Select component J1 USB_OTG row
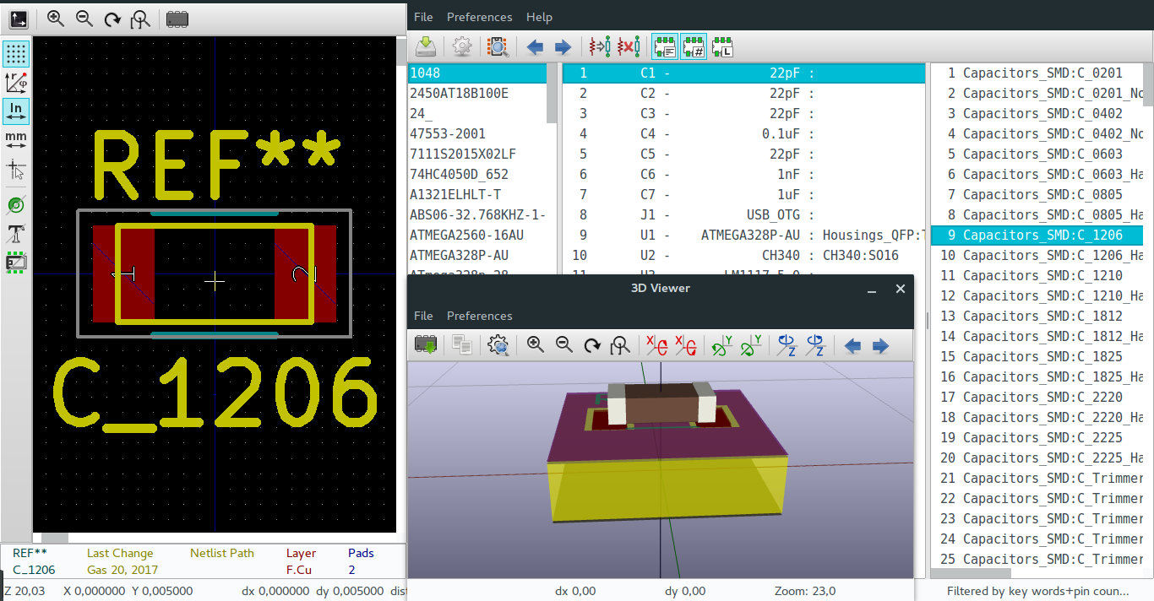Viewport: 1154px width, 601px height. [743, 215]
